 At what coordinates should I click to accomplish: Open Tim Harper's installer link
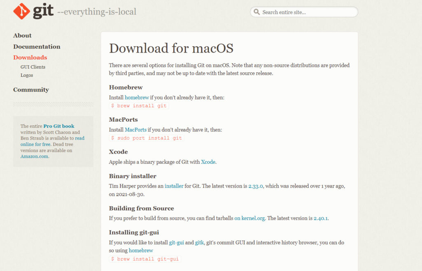coord(174,186)
